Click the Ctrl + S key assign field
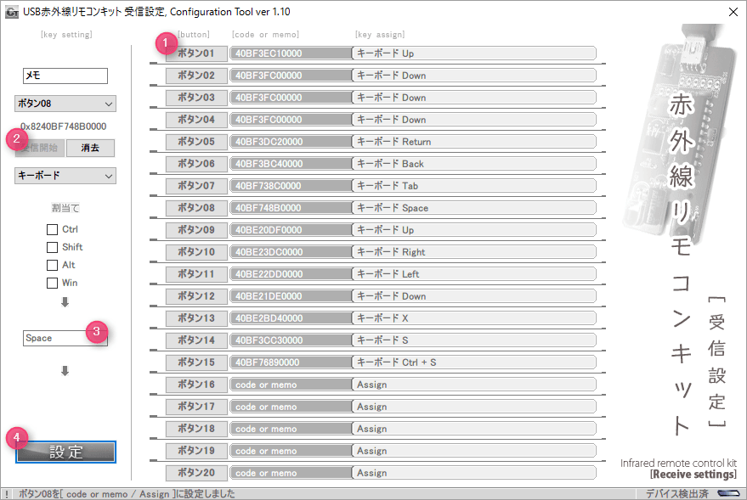This screenshot has width=747, height=500. click(x=474, y=362)
